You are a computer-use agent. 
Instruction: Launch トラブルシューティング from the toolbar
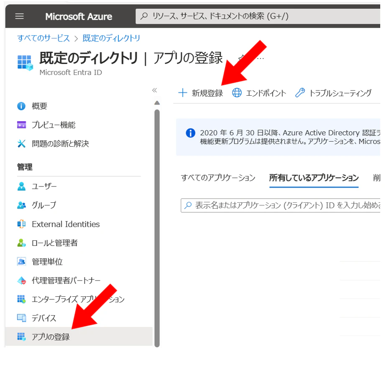coord(333,93)
